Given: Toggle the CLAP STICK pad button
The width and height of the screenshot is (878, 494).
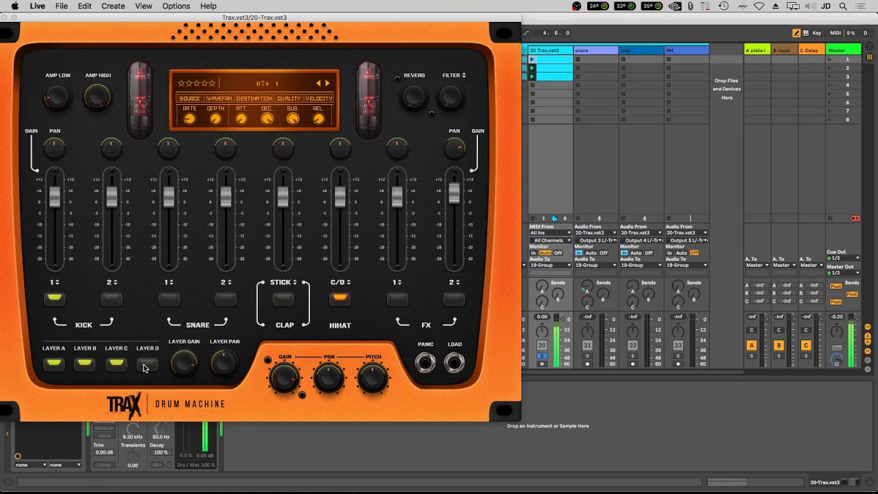Looking at the screenshot, I should (283, 298).
